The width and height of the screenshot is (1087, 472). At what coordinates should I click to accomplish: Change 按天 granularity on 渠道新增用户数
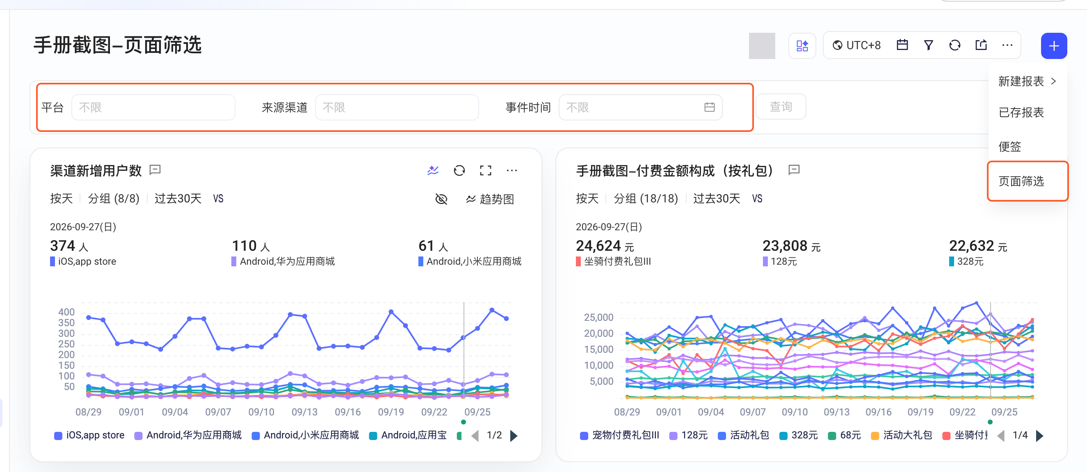click(62, 198)
